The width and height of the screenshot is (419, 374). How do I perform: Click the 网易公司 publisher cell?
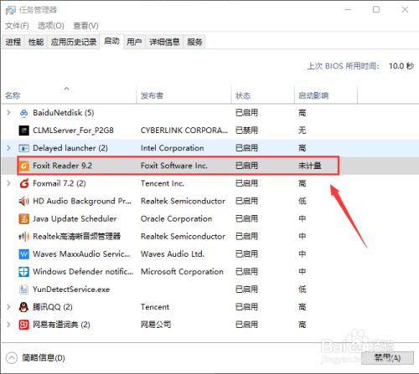pyautogui.click(x=156, y=325)
